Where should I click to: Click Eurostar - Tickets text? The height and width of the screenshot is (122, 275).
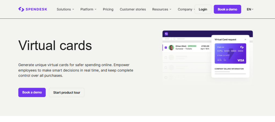click(184, 49)
